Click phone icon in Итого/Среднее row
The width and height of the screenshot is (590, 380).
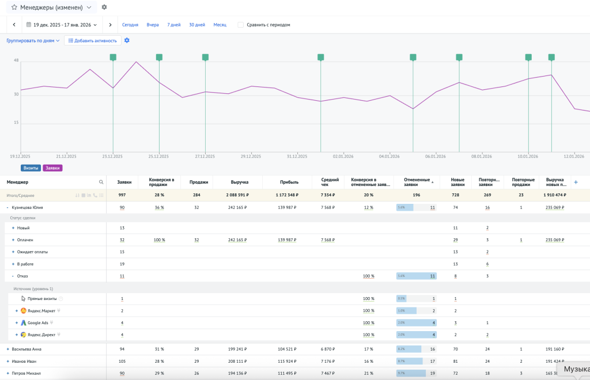click(94, 196)
